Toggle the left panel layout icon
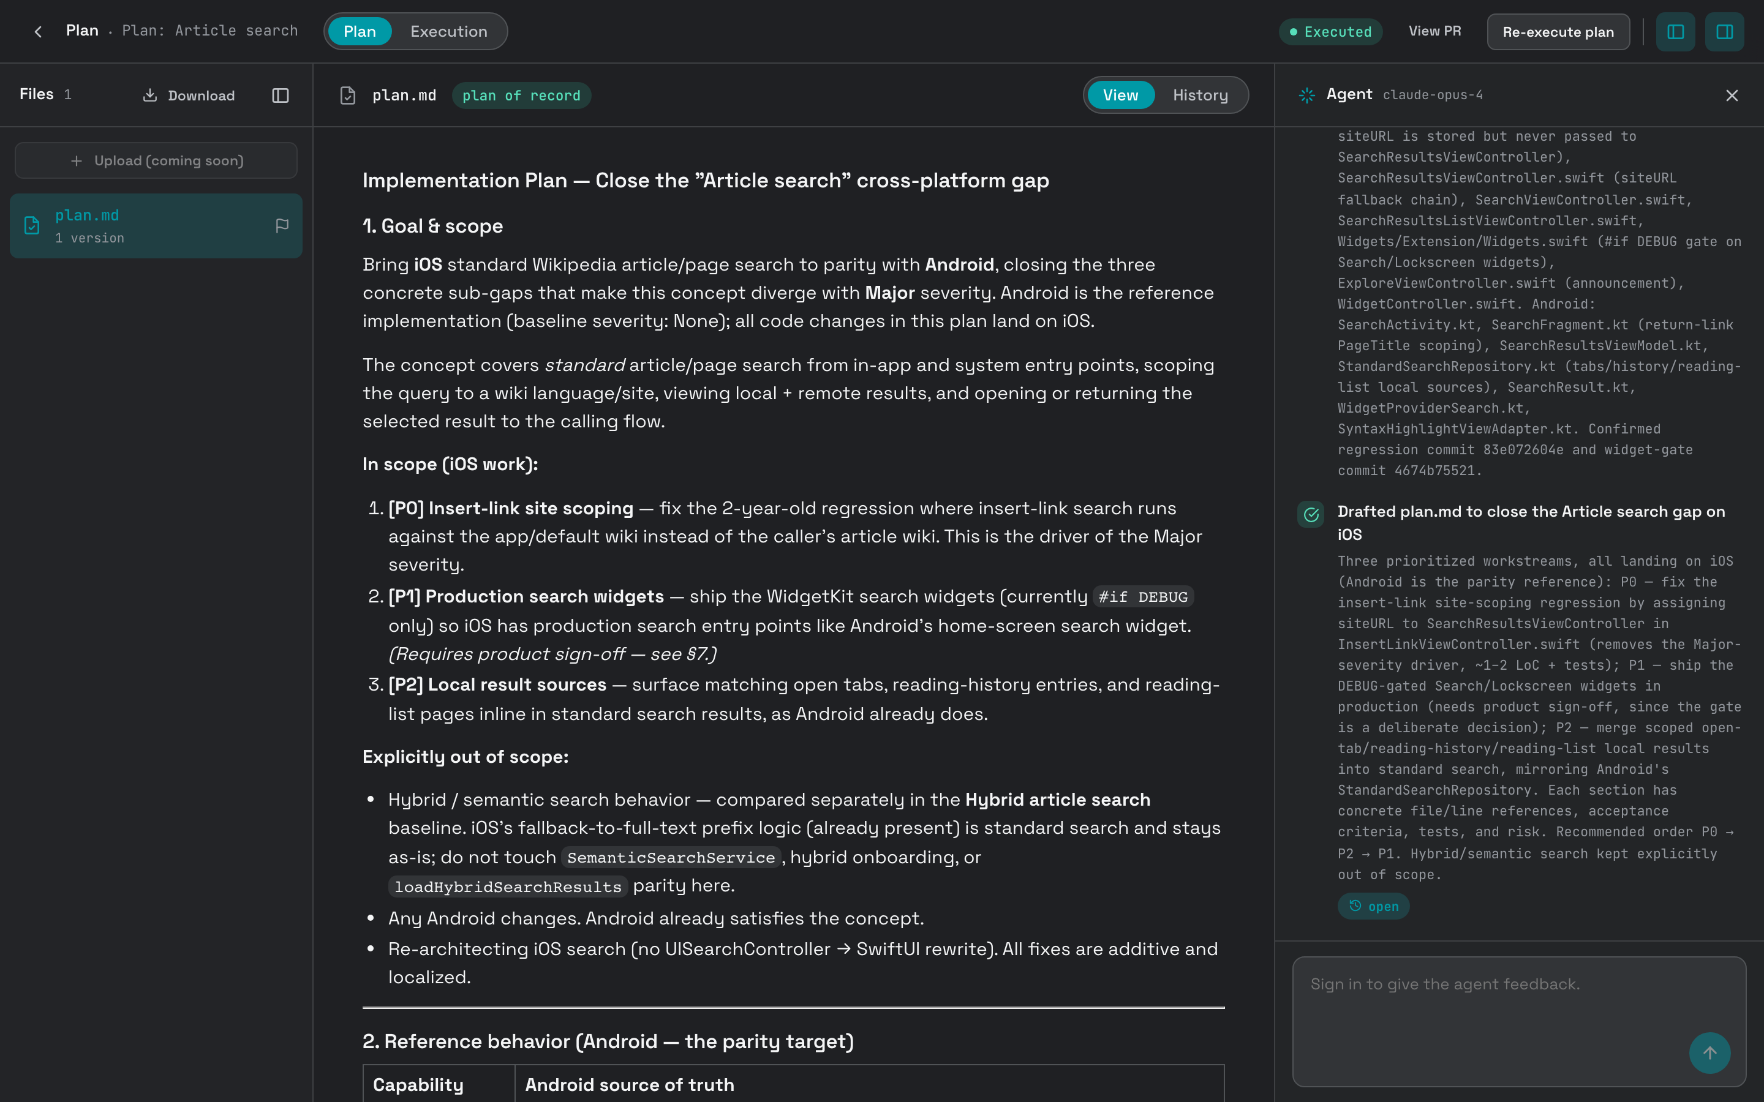 click(1675, 31)
